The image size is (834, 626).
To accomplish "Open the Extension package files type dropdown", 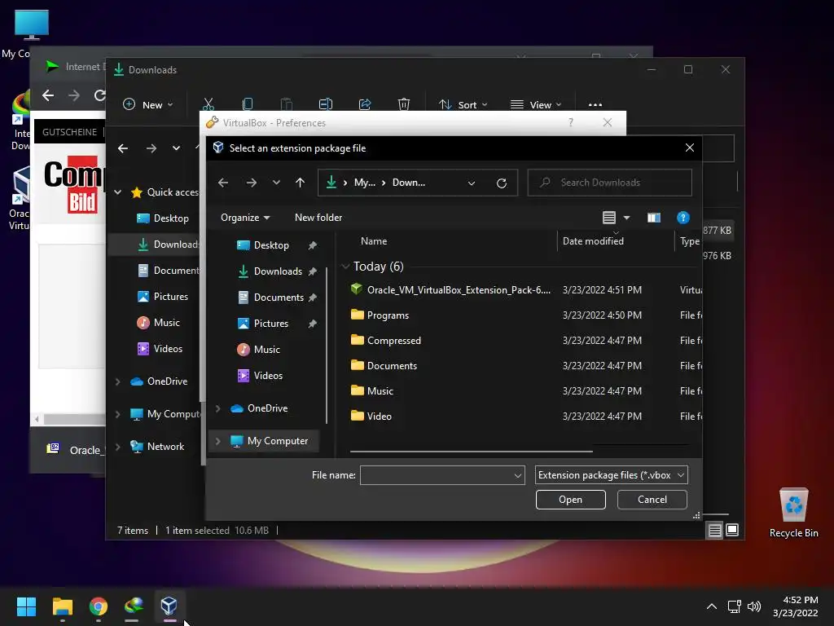I will 611,475.
